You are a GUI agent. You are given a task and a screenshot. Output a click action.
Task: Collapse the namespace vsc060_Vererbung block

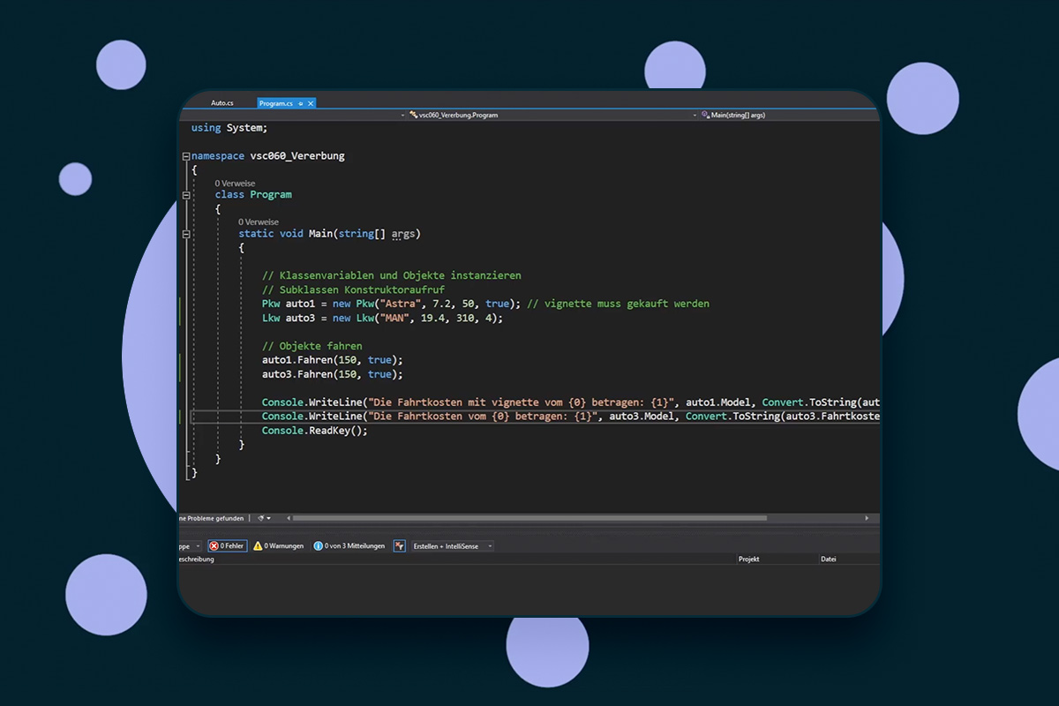tap(186, 155)
